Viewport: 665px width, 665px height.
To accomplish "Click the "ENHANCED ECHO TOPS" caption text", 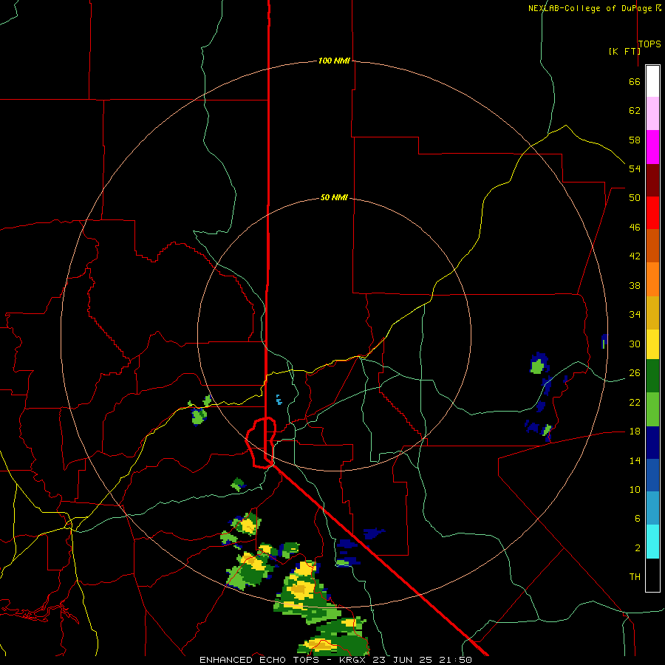I will point(259,660).
